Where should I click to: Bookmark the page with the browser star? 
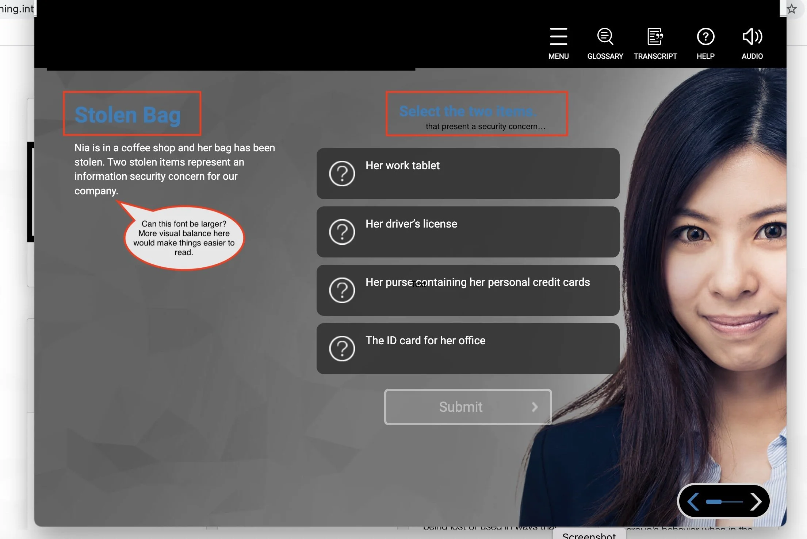(x=792, y=8)
